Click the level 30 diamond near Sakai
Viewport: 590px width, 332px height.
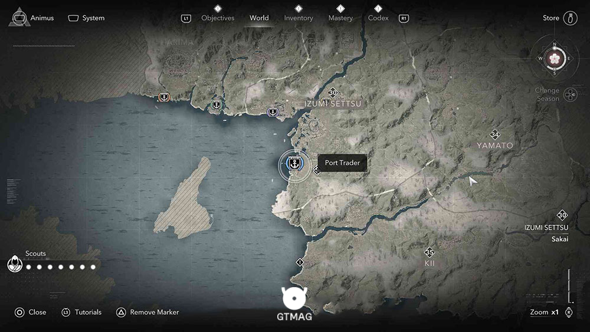click(562, 215)
